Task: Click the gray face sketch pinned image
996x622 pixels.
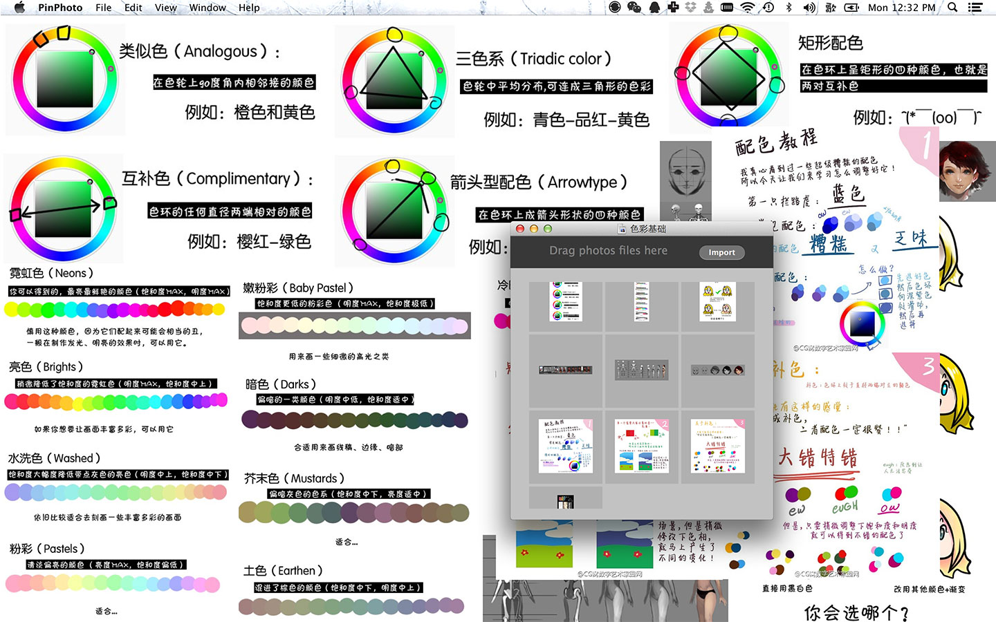Action: click(x=685, y=171)
